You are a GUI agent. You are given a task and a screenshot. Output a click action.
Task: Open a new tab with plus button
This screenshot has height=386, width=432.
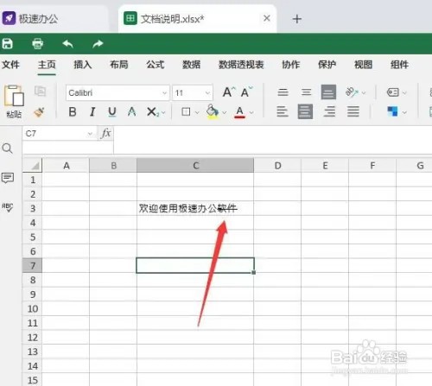coord(297,19)
